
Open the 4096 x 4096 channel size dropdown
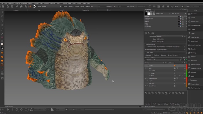click(163, 14)
